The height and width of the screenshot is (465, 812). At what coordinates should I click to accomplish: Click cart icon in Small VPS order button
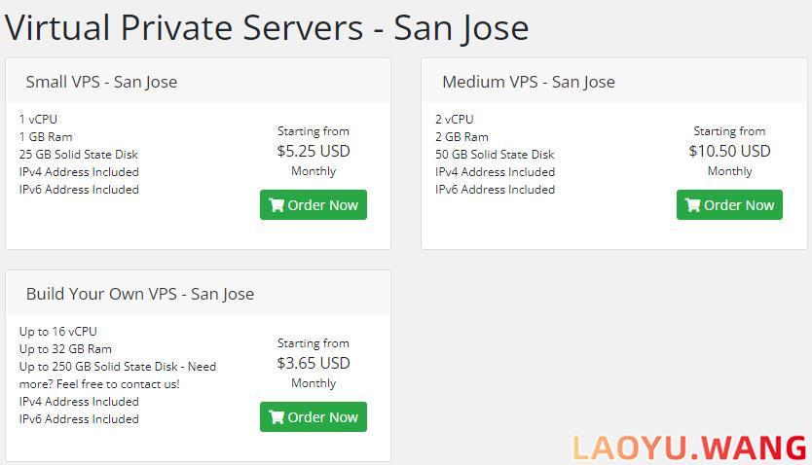point(277,205)
